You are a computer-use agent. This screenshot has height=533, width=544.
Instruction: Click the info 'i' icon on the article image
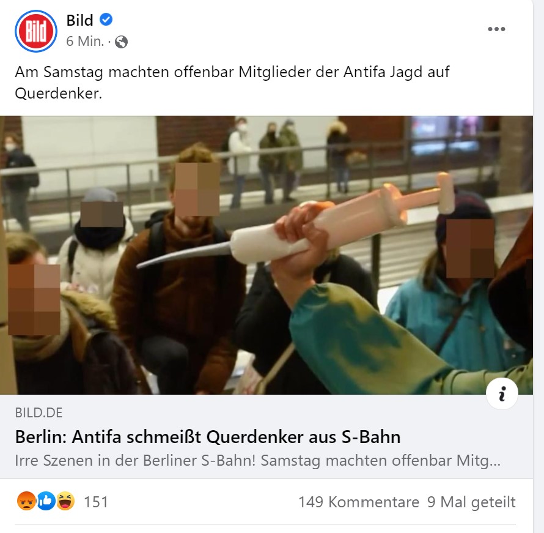point(502,393)
